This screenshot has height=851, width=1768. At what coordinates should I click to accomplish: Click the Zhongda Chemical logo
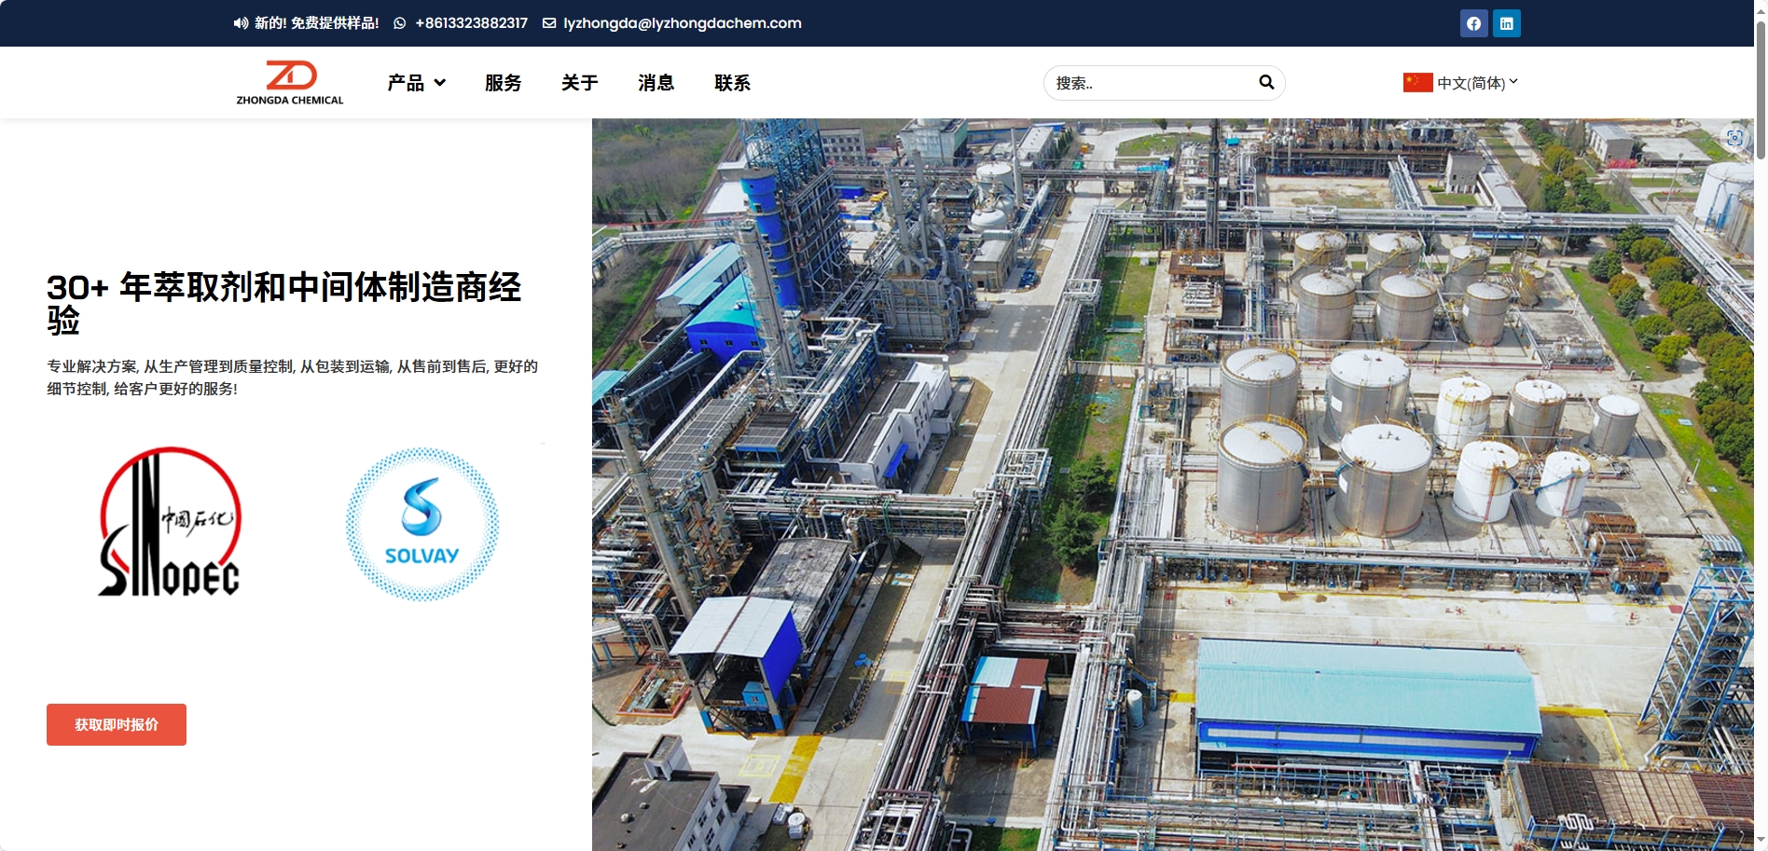290,82
